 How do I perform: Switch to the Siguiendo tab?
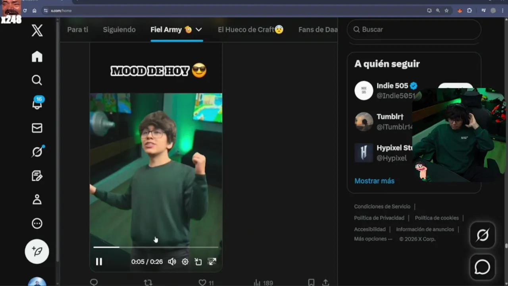(x=119, y=29)
